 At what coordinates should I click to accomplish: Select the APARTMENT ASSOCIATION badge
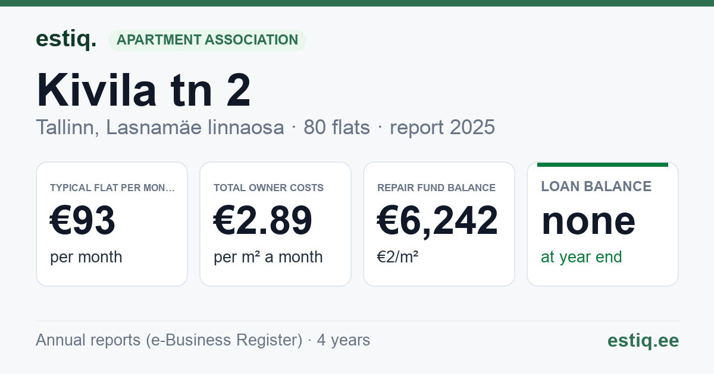pyautogui.click(x=207, y=40)
